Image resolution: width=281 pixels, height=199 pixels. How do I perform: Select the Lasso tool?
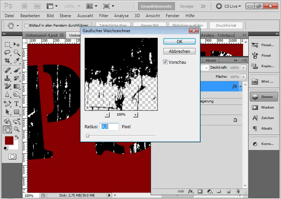(x=7, y=53)
